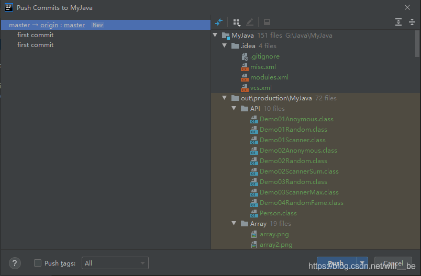The image size is (421, 276).
Task: Close the Push Commits dialog
Action: pos(407,7)
